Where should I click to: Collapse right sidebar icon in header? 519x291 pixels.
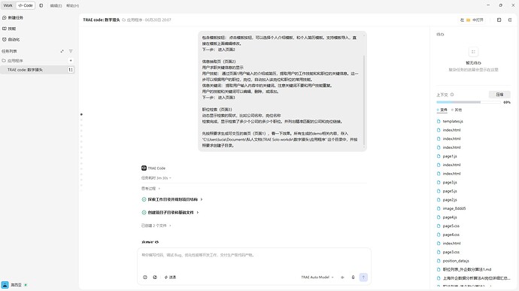(510, 20)
